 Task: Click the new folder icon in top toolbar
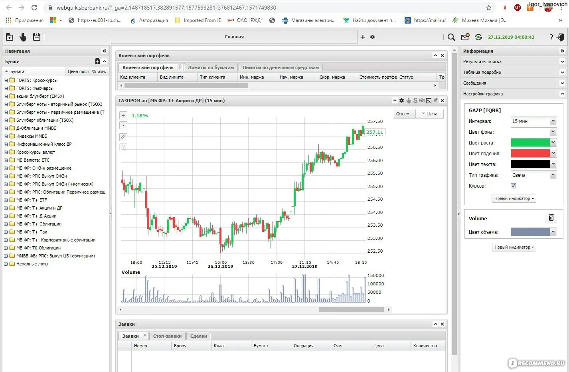pos(10,37)
